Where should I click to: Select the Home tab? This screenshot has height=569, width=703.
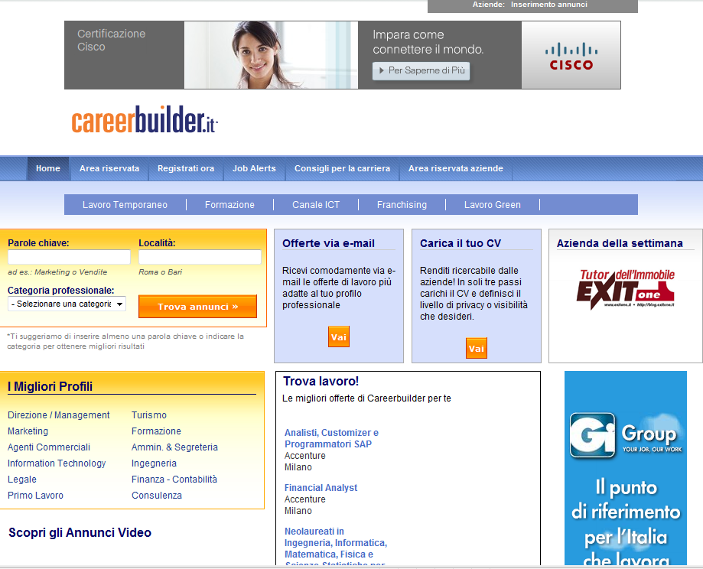48,168
